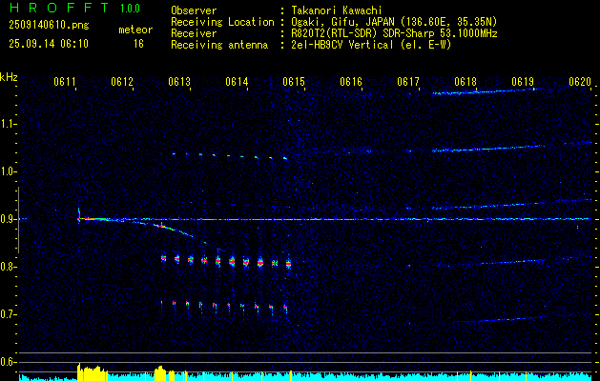Click the 0.7 frequency axis label
Image resolution: width=600 pixels, height=381 pixels.
pyautogui.click(x=7, y=315)
